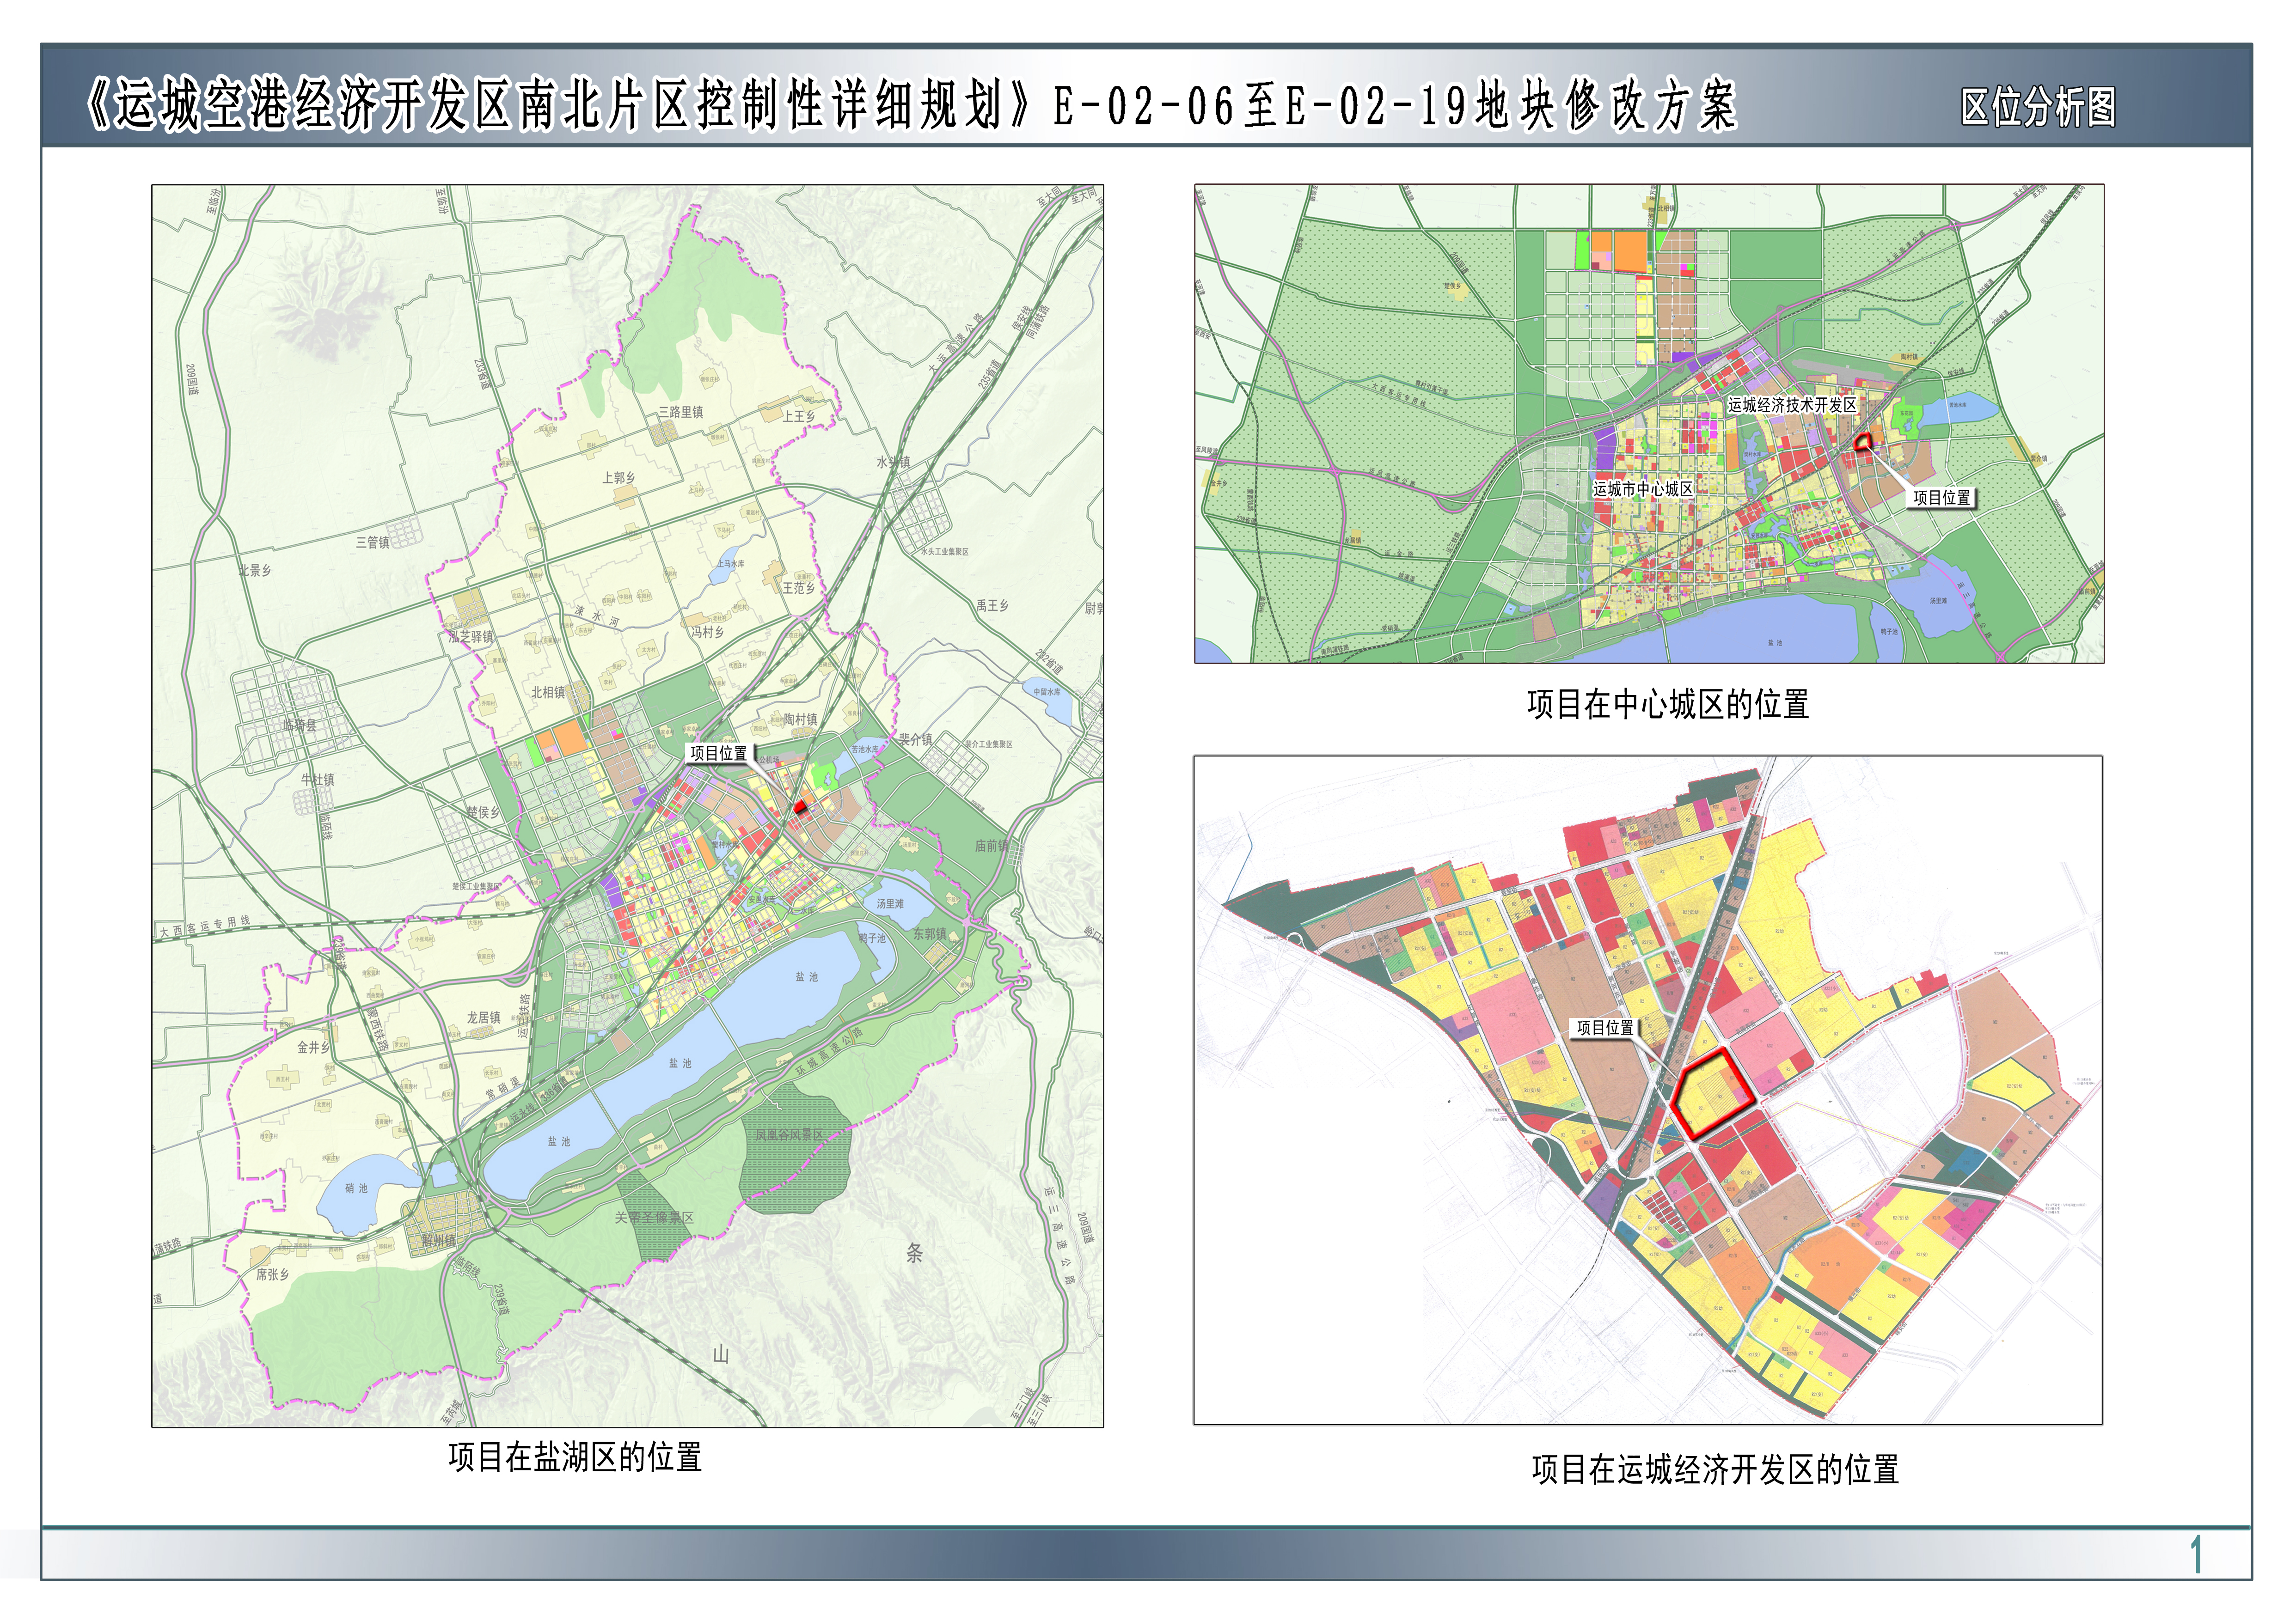Select the 项目位置 marker on the left map
This screenshot has height=1621, width=2296.
[718, 755]
